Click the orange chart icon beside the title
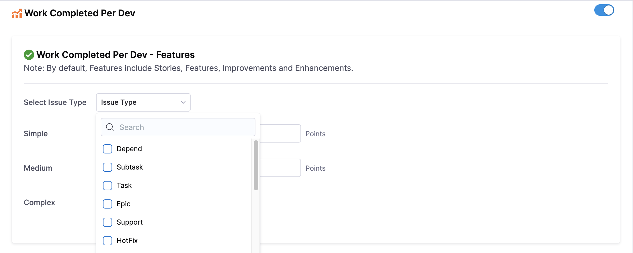633x253 pixels. click(17, 13)
